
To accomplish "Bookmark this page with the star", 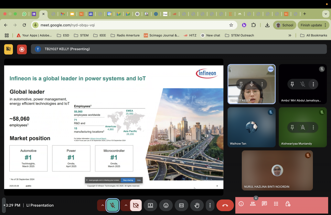I will tap(231, 25).
